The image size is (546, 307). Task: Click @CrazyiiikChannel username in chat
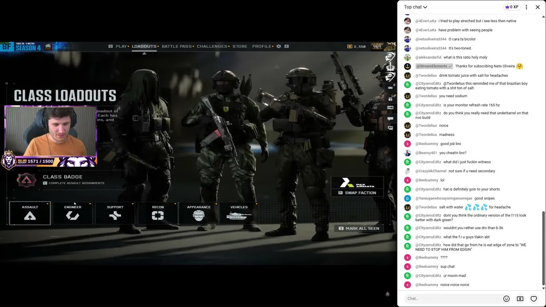(431, 171)
